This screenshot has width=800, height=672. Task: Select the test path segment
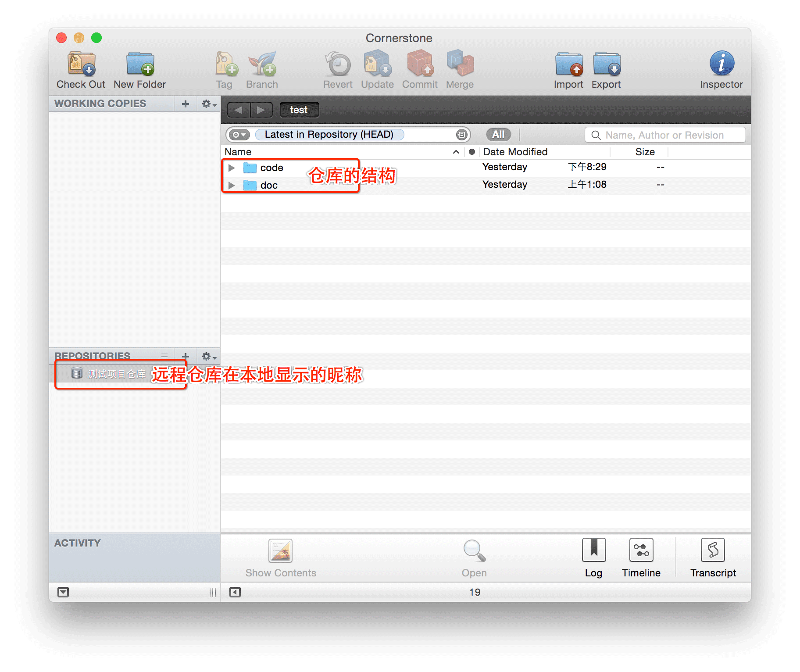299,110
